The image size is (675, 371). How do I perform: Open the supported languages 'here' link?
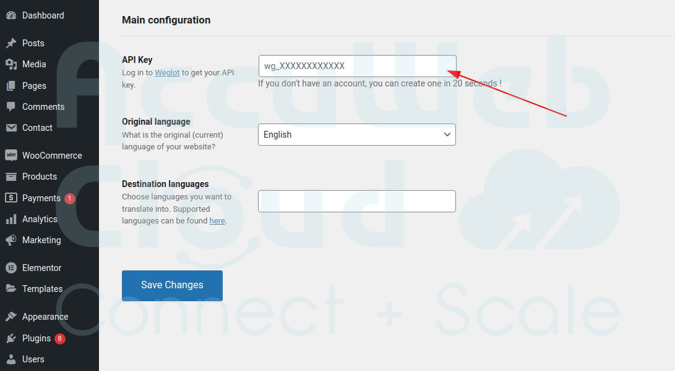(x=217, y=220)
